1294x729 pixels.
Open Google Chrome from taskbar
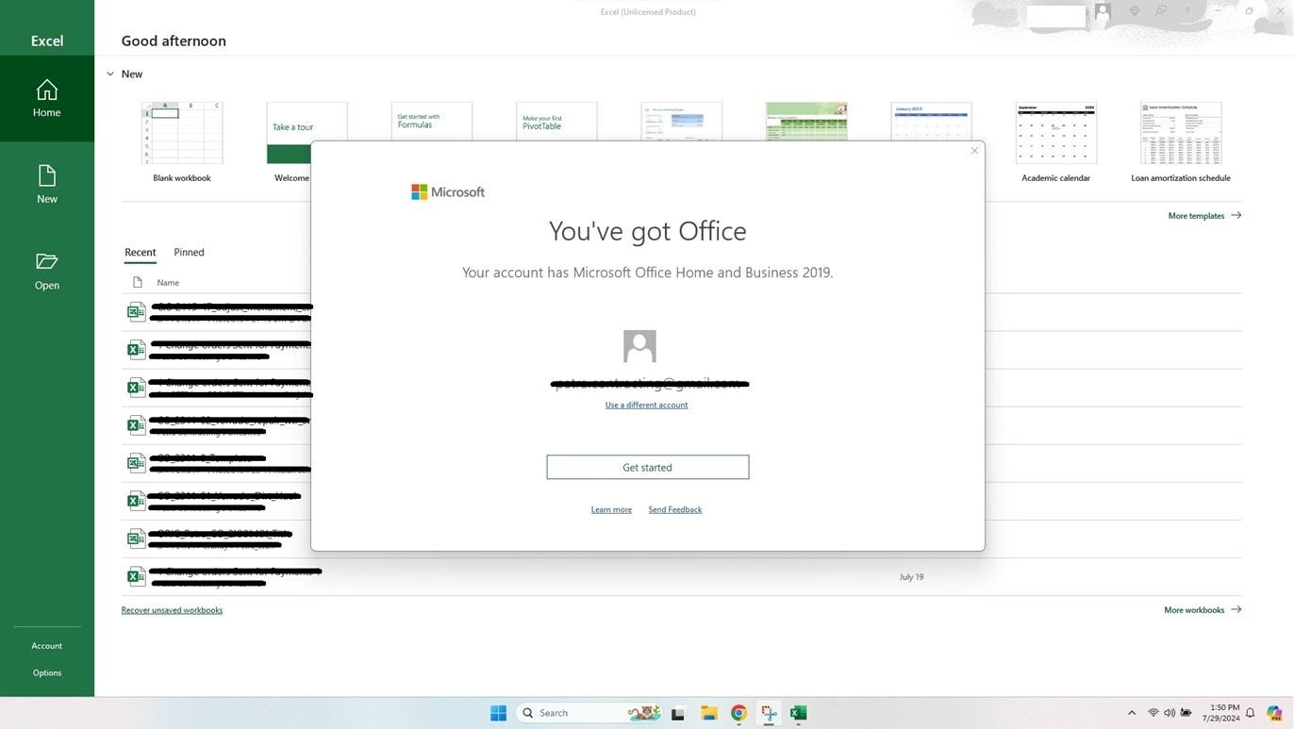click(738, 713)
